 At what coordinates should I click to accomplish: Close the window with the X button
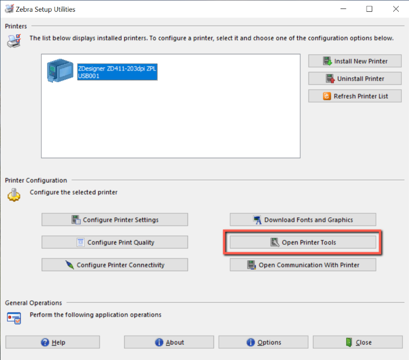(395, 9)
